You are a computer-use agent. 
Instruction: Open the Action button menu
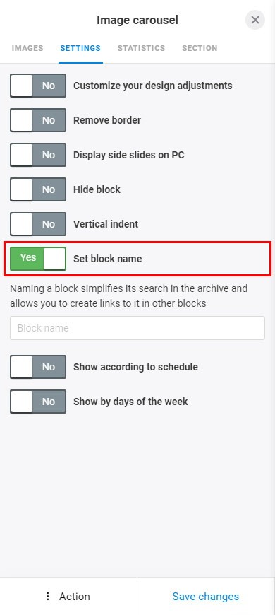tap(68, 596)
